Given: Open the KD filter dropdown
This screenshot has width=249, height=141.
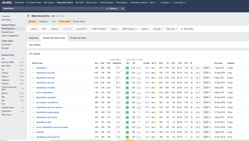Looking at the screenshot, I should pyautogui.click(x=45, y=29).
